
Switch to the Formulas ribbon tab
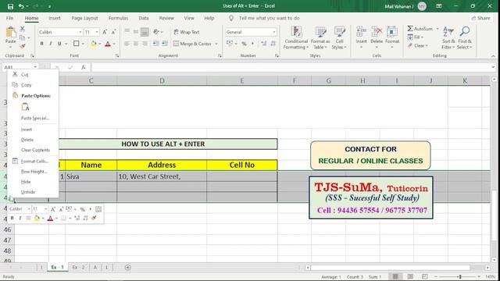tap(118, 18)
